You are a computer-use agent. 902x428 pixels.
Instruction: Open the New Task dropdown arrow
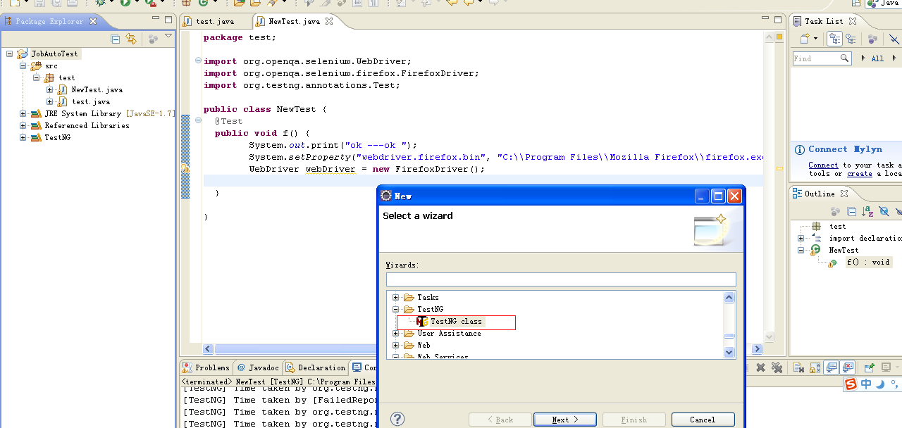click(815, 39)
